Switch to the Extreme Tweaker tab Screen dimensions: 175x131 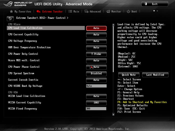tap(49, 11)
